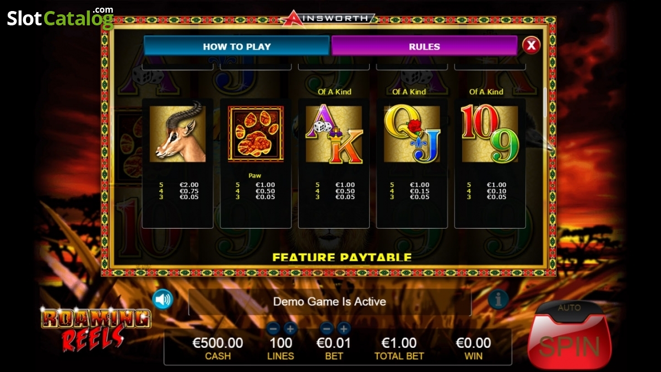Screen dimensions: 661x372
Task: Click the Ainsworth logo at the top
Action: [328, 18]
